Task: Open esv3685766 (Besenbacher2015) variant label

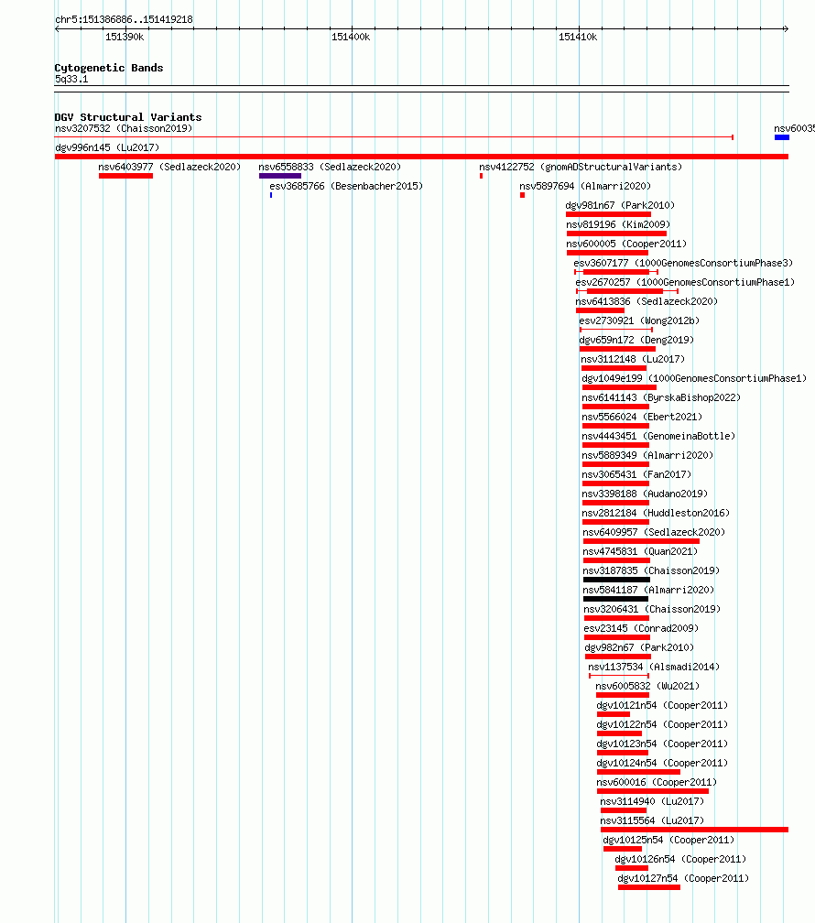Action: click(x=346, y=186)
